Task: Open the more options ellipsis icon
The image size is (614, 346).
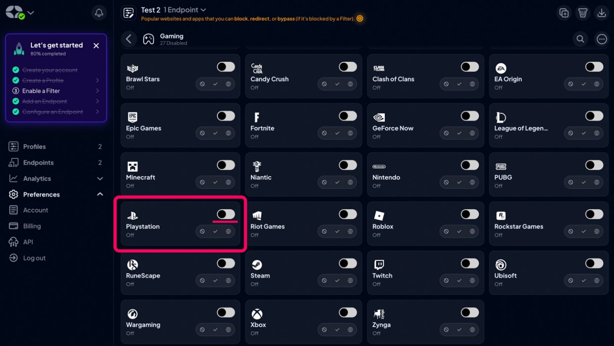Action: coord(602,39)
